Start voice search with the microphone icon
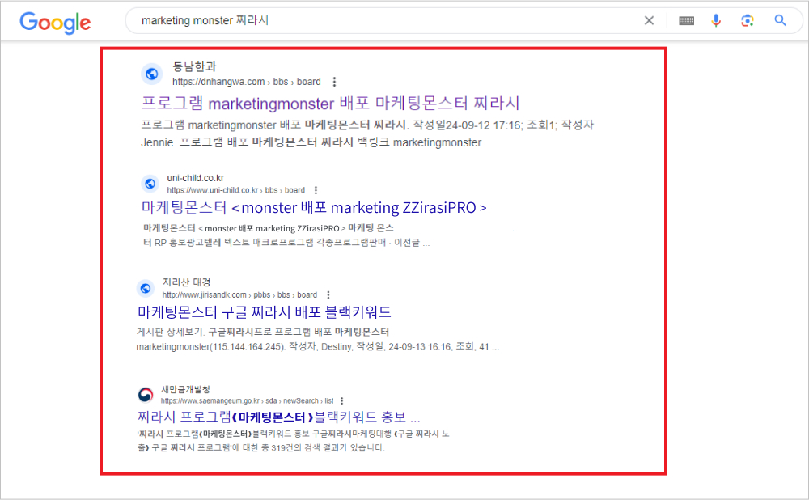 coord(716,21)
